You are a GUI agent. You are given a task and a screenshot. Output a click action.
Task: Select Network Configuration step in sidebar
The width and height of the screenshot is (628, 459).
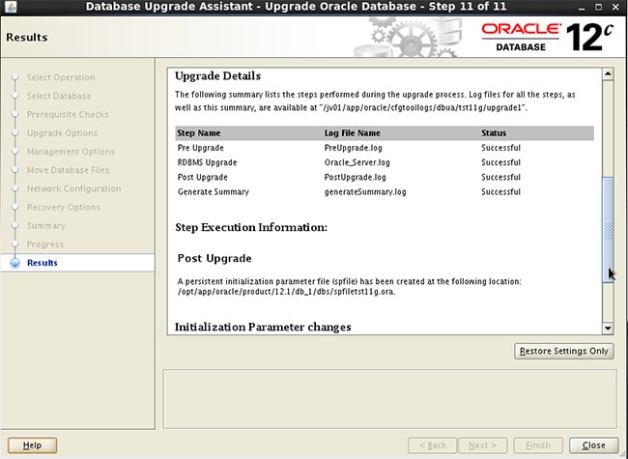point(74,188)
